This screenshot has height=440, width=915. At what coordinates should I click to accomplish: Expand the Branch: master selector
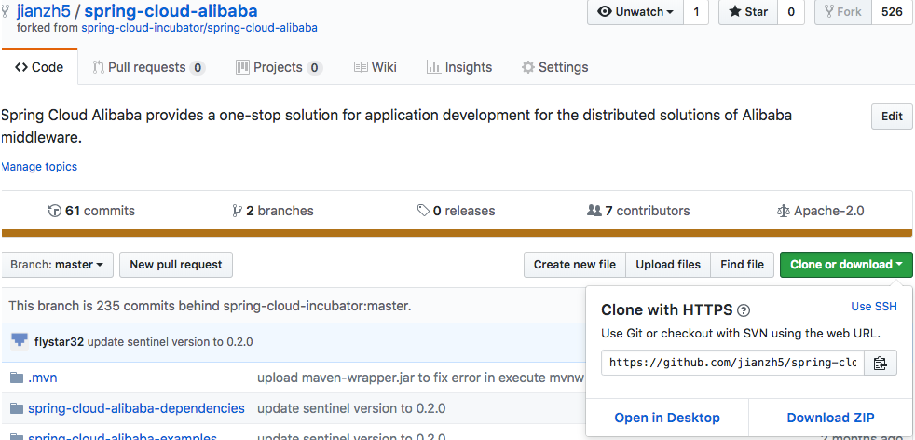(58, 265)
